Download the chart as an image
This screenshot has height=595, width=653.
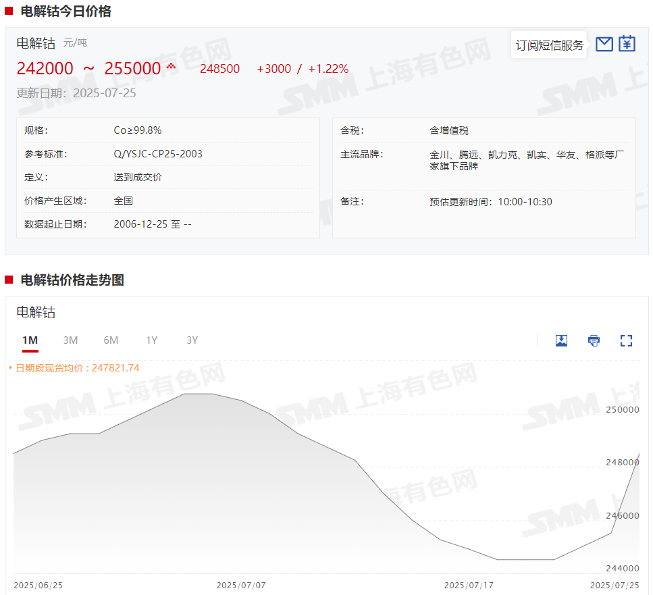561,340
